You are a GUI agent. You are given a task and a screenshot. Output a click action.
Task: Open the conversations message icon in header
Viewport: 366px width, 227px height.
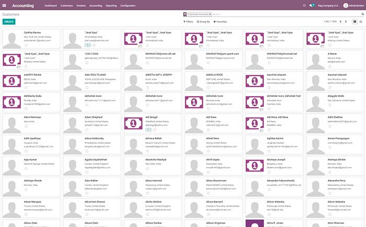pyautogui.click(x=312, y=5)
